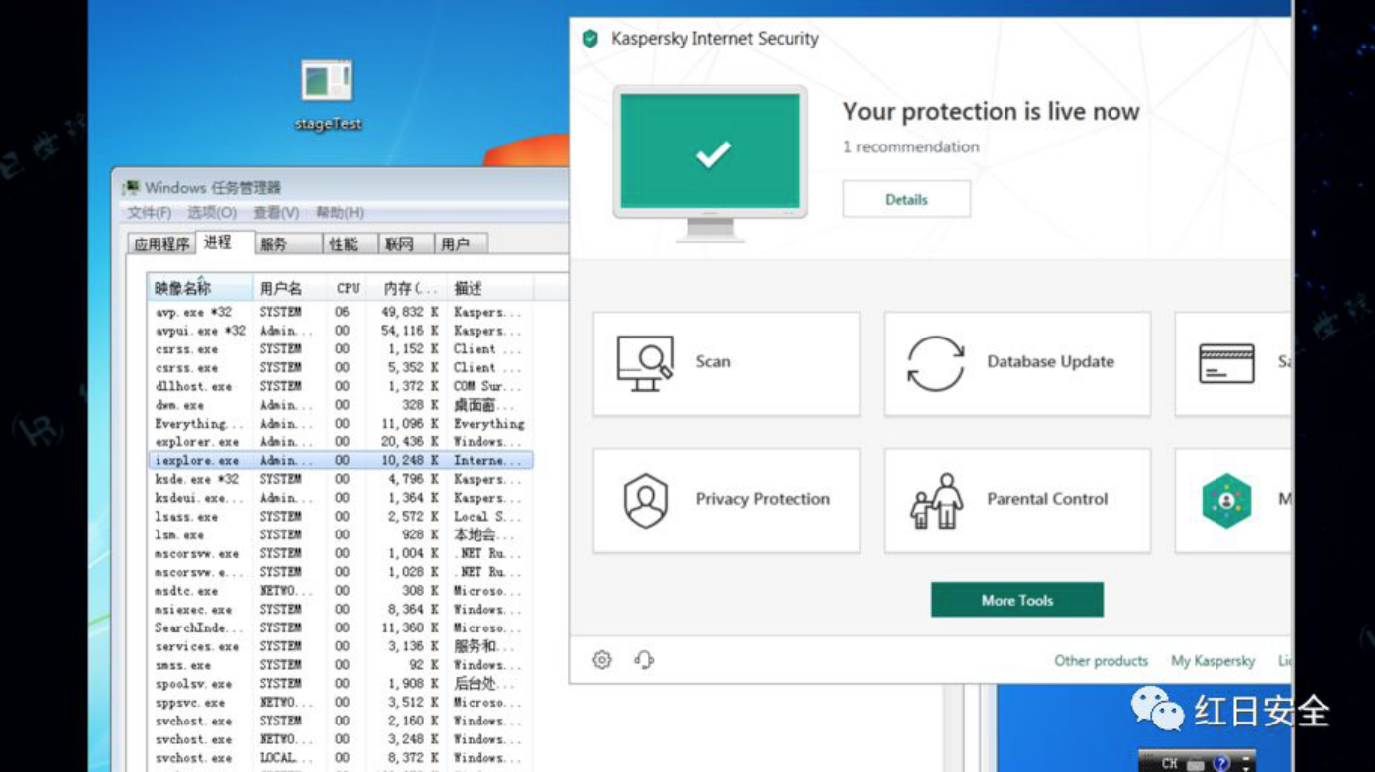Viewport: 1375px width, 772px height.
Task: Click the Kaspersky shield logo in title bar
Action: (590, 39)
